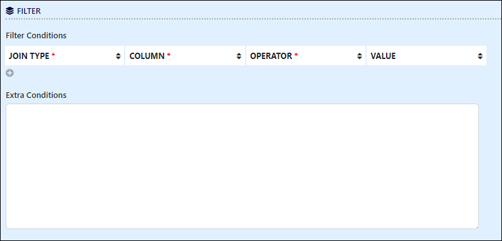The image size is (502, 241).
Task: Sort by the VALUE header arrows
Action: click(x=480, y=56)
